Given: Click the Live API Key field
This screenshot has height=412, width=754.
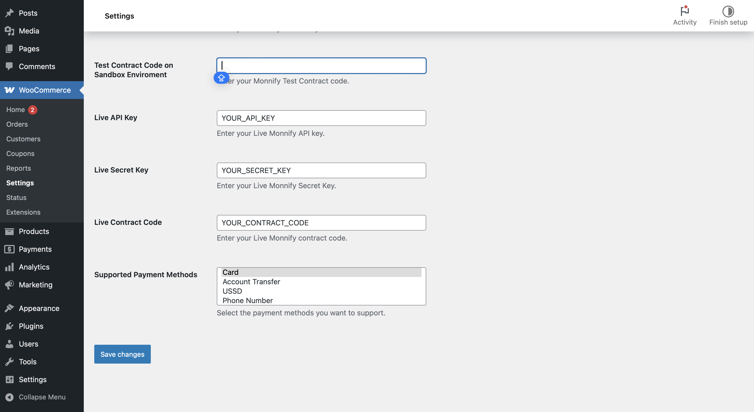Looking at the screenshot, I should tap(321, 118).
